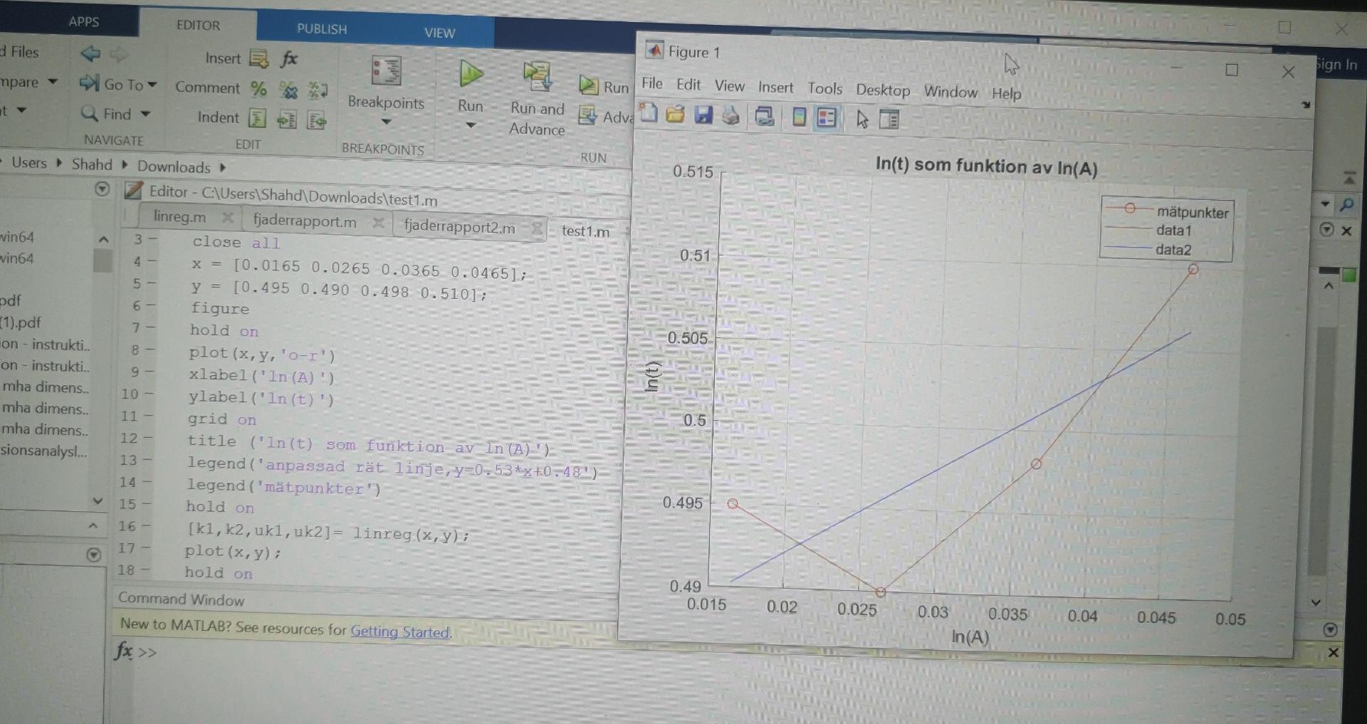Click the Link Plot icon in Figure 1 toolbar
The image size is (1367, 724).
(765, 116)
